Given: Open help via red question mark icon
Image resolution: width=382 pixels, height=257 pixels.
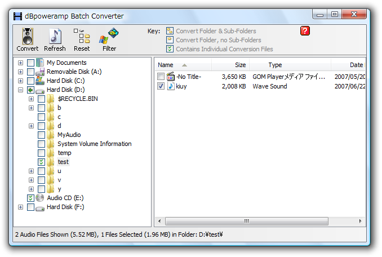Looking at the screenshot, I should pos(305,30).
